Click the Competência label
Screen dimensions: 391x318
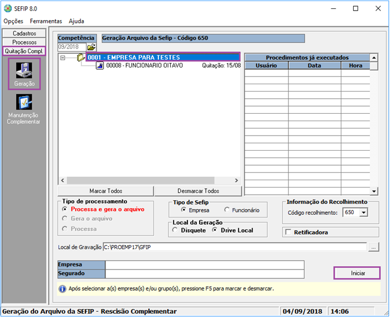pos(77,38)
